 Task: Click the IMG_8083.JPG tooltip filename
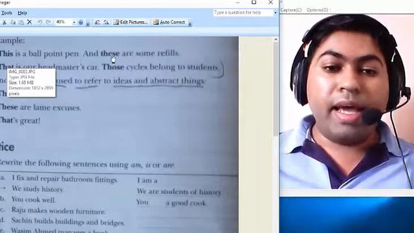[x=22, y=72]
